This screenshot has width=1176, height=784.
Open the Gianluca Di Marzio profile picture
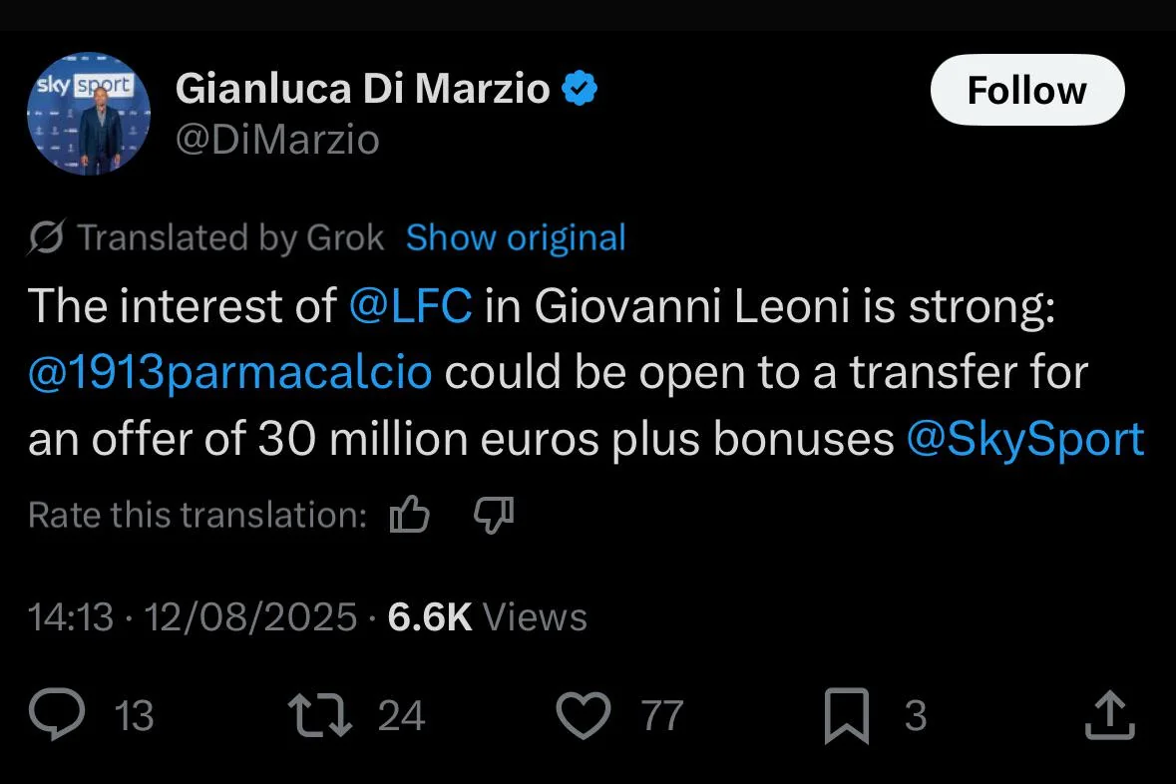tap(89, 114)
